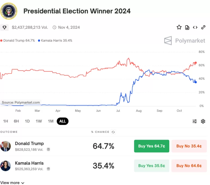Click the star favorite icon
Image resolution: width=210 pixels, height=185 pixels.
coord(179,27)
